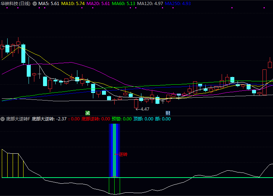
Task: Click the green 预警 value label
Action: coord(121,119)
